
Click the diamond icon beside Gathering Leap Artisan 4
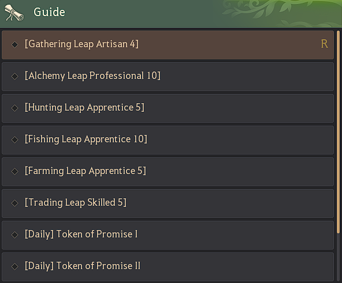(x=15, y=45)
